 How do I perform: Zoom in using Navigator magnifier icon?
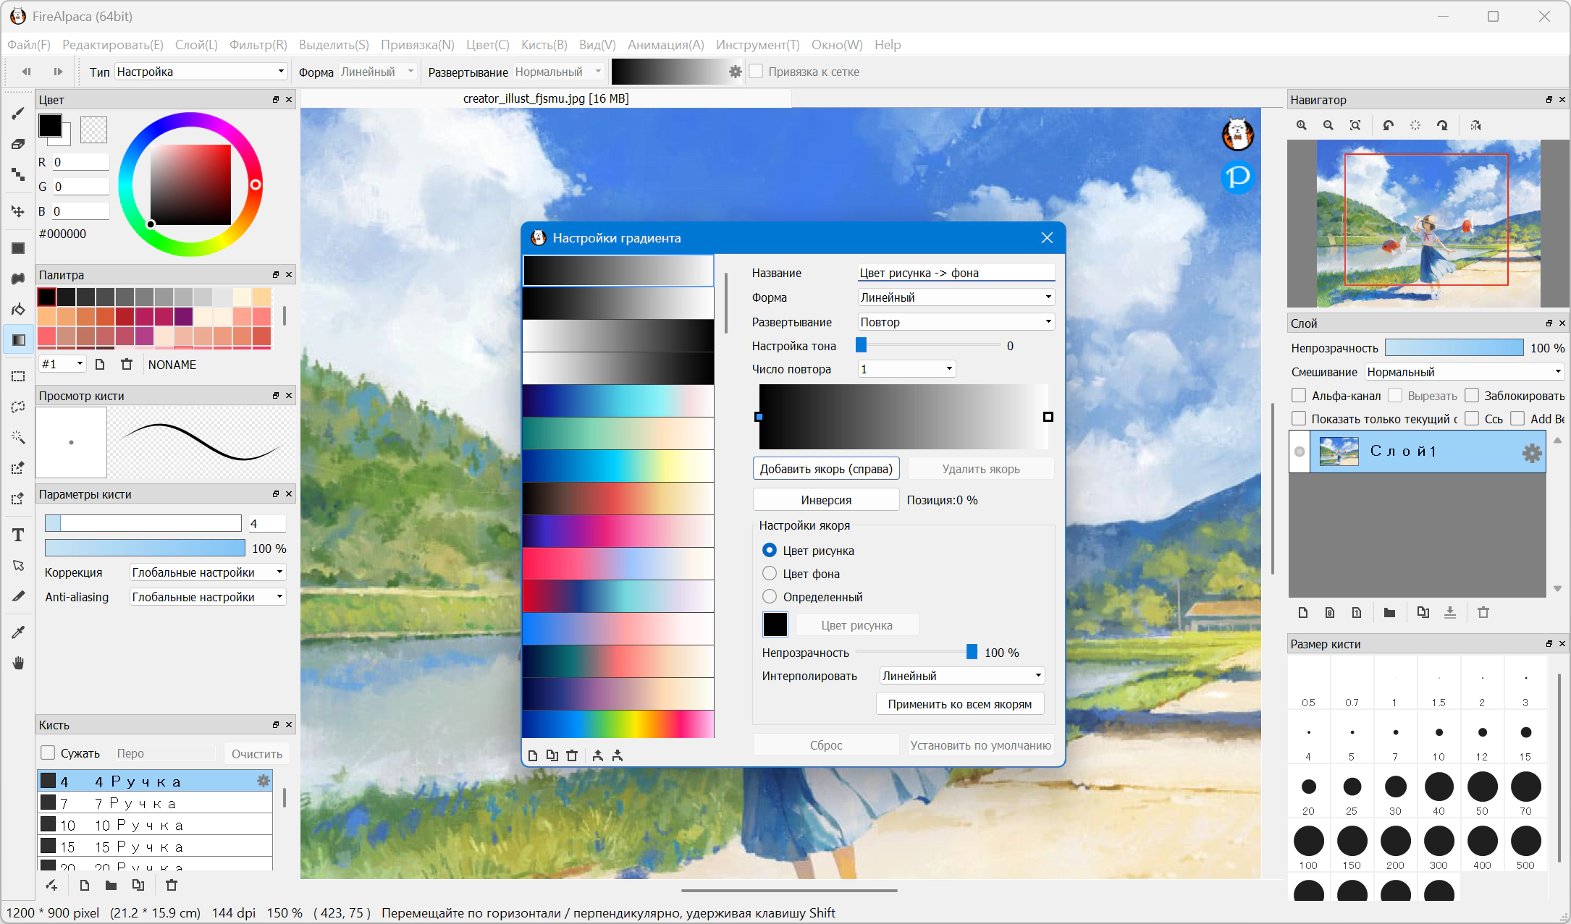point(1302,125)
